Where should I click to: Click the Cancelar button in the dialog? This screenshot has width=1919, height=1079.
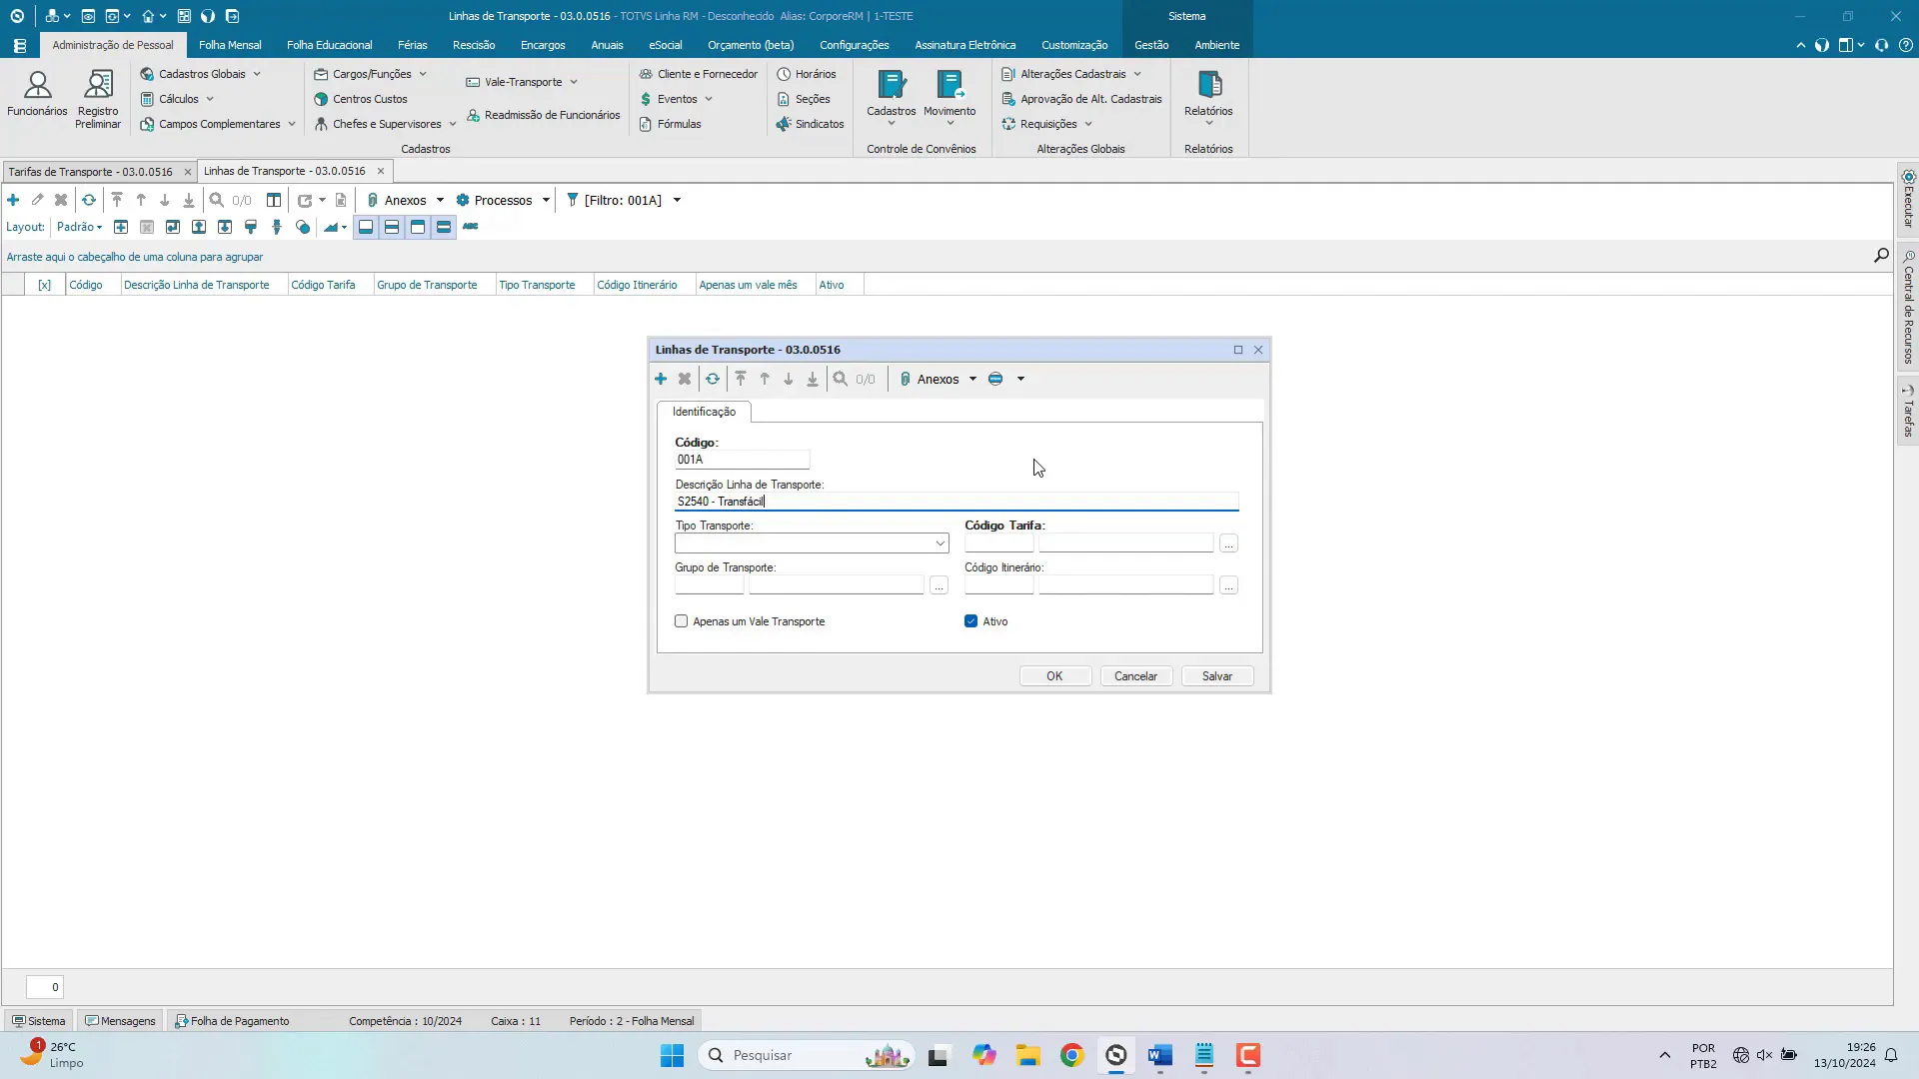[1135, 676]
